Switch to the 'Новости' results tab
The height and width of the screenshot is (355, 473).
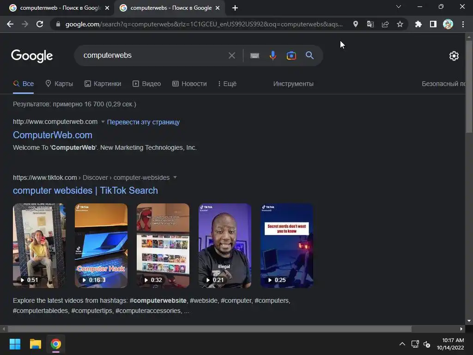(189, 84)
